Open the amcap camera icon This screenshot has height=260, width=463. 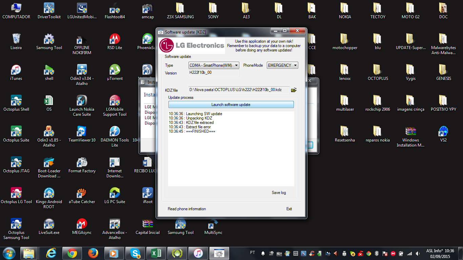tap(147, 11)
